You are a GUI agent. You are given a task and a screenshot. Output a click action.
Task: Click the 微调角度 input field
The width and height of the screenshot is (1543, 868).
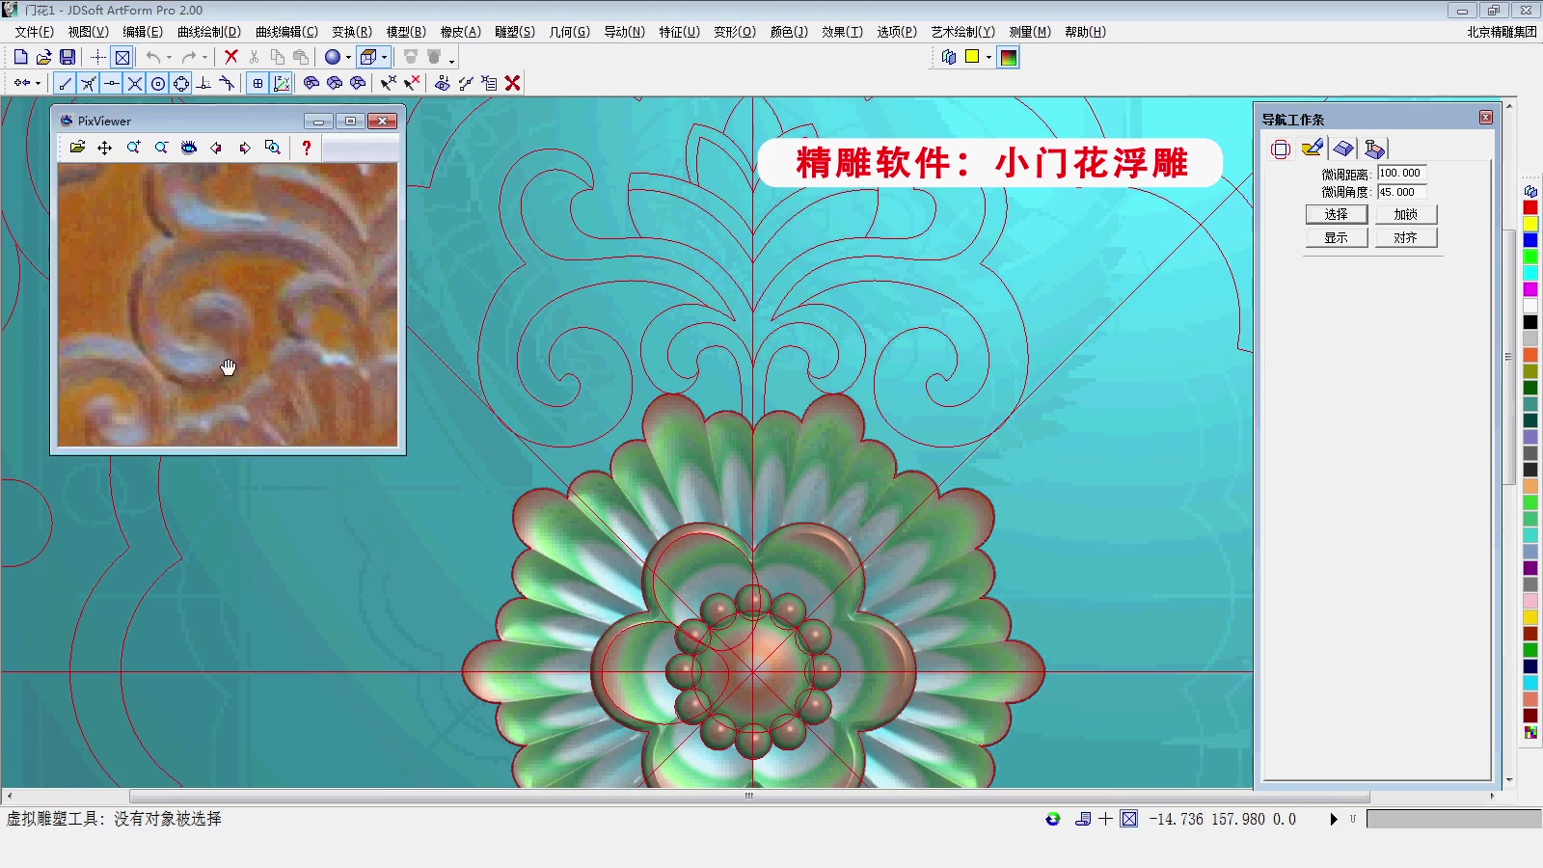click(x=1401, y=192)
